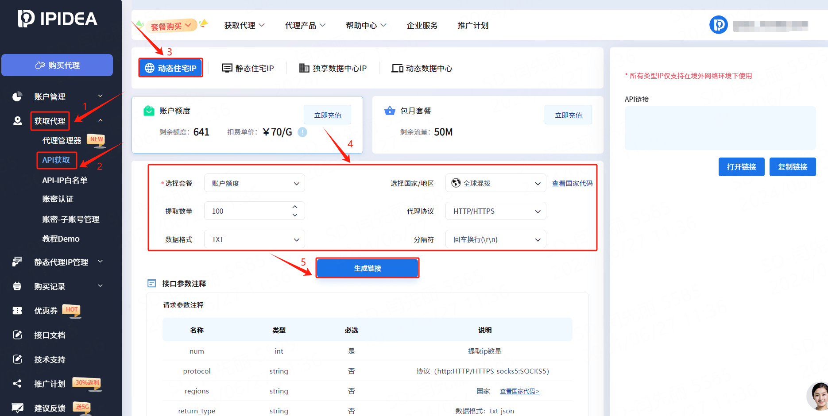828x416 pixels.
Task: Click the 复制链接 button
Action: pyautogui.click(x=793, y=167)
